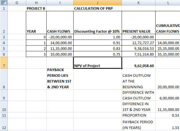Viewport: 180px width, 131px height.
Task: Click cumulative cell 35,35,000.00
Action: pos(168,54)
